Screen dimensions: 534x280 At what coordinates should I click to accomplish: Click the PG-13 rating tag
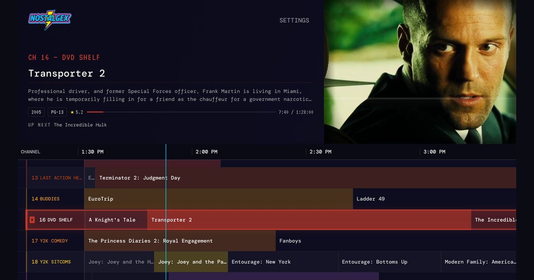[57, 112]
